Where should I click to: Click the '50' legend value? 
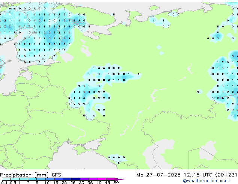tap(116, 182)
